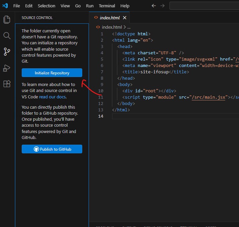239x227 pixels.
Task: Open the Extensions view icon
Action: (7, 84)
